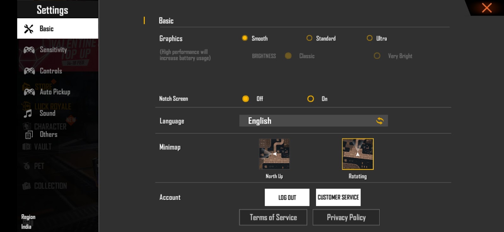Open the Basic settings tab
The width and height of the screenshot is (504, 232).
pyautogui.click(x=58, y=29)
